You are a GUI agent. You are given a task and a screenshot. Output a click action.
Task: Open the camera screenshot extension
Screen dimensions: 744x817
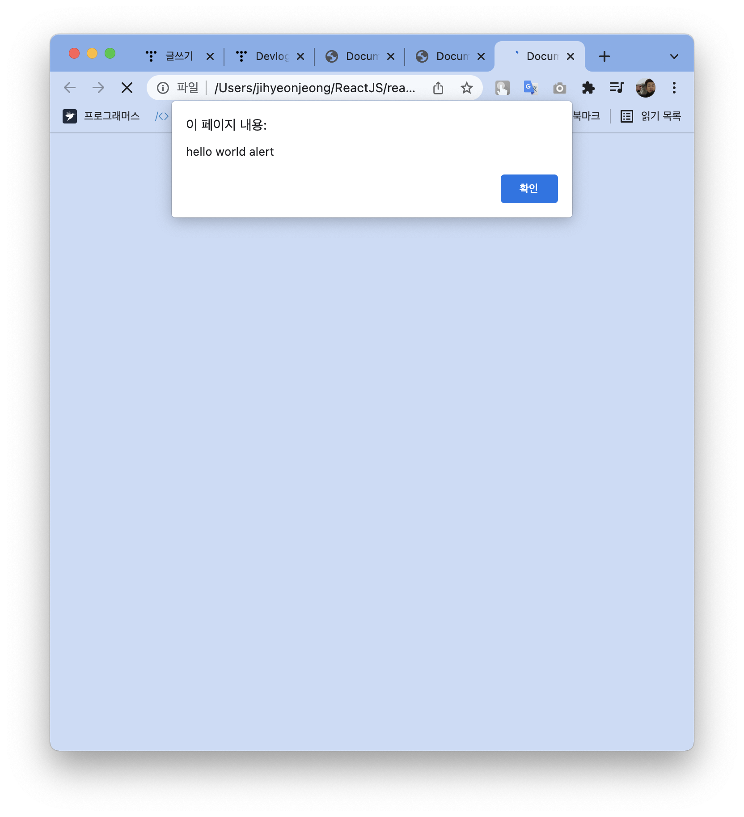[x=559, y=88]
